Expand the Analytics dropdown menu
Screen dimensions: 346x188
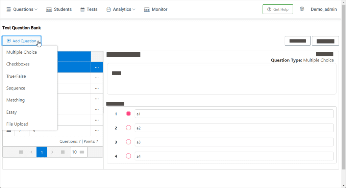pyautogui.click(x=121, y=9)
